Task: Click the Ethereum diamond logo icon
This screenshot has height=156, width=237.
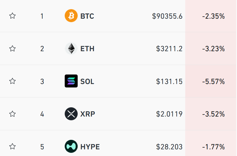Action: pyautogui.click(x=71, y=49)
